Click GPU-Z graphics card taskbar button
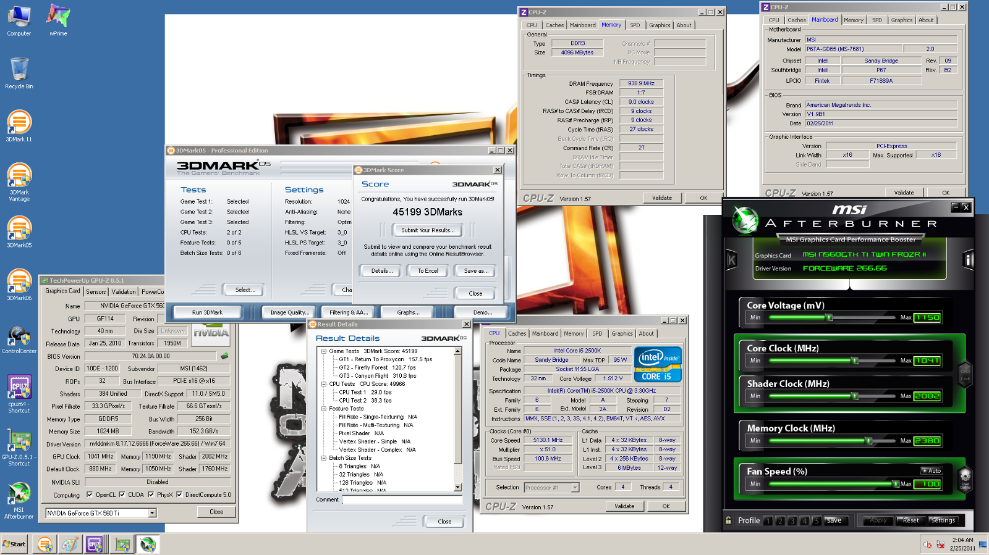The image size is (989, 555). (123, 545)
